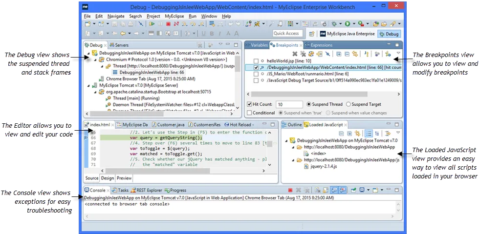Image resolution: width=479 pixels, height=234 pixels.
Task: Open the Breakpoints view menu triangle
Action: [398, 53]
